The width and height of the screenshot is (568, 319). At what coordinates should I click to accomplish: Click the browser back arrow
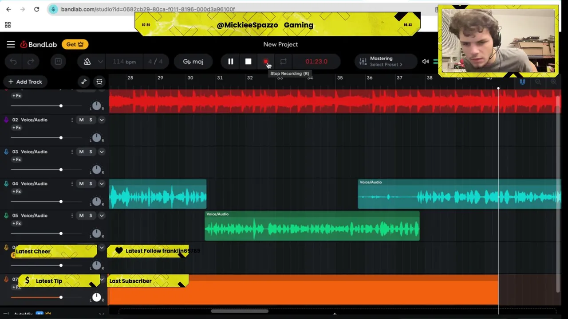coord(8,9)
